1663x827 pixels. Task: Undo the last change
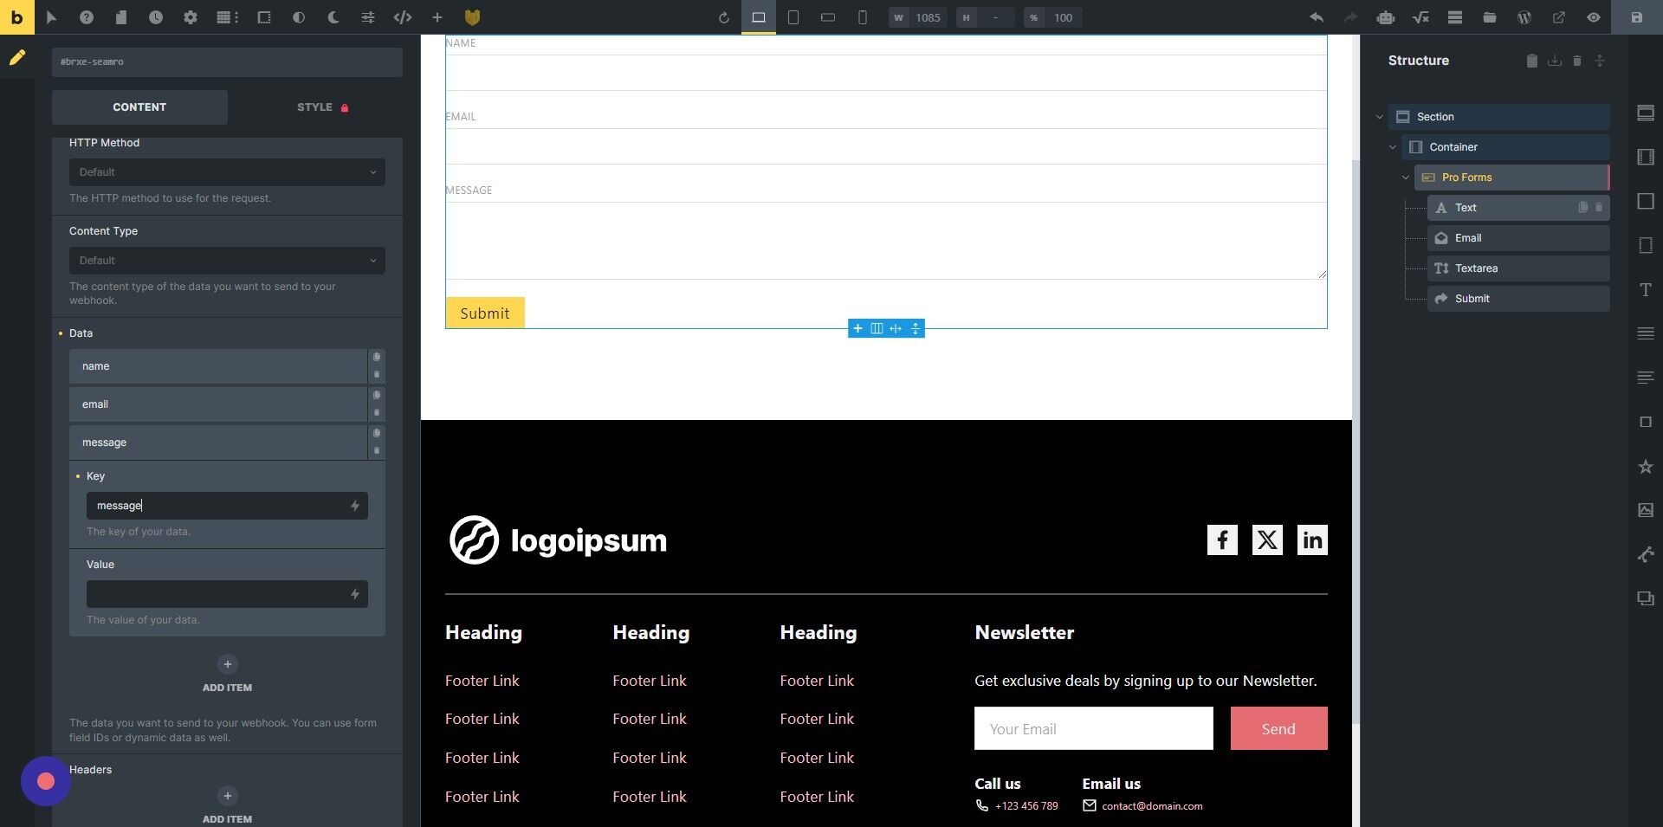[x=1317, y=17]
